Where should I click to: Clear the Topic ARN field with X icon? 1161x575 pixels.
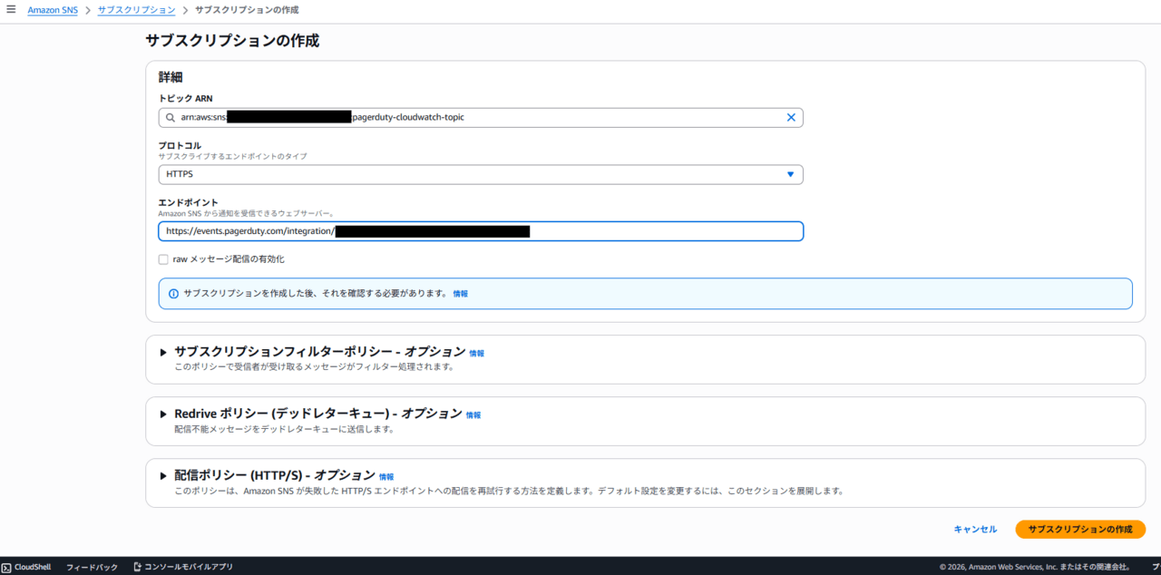click(x=790, y=118)
